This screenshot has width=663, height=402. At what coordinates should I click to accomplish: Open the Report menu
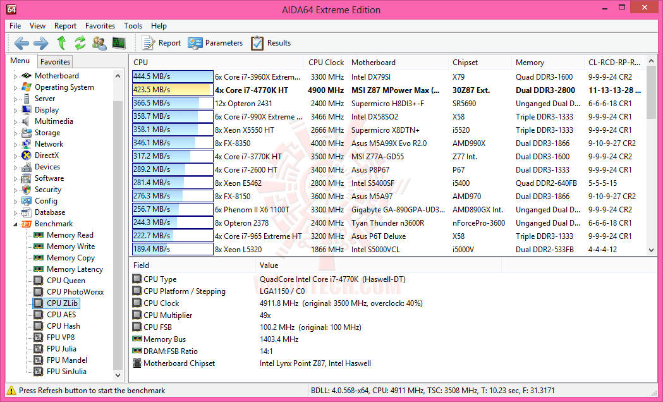pyautogui.click(x=65, y=26)
